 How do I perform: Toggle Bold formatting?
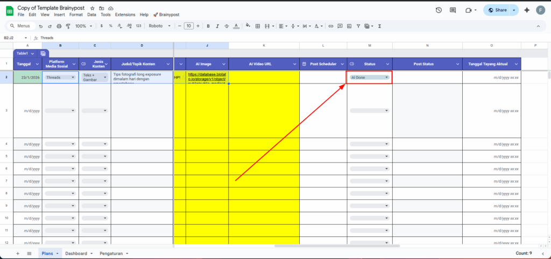[x=208, y=26]
